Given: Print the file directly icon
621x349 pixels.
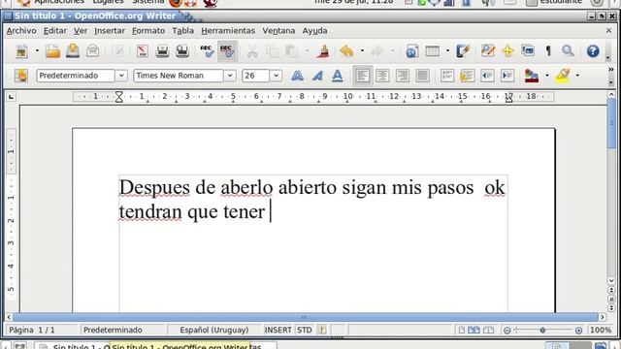Looking at the screenshot, I should [x=162, y=51].
